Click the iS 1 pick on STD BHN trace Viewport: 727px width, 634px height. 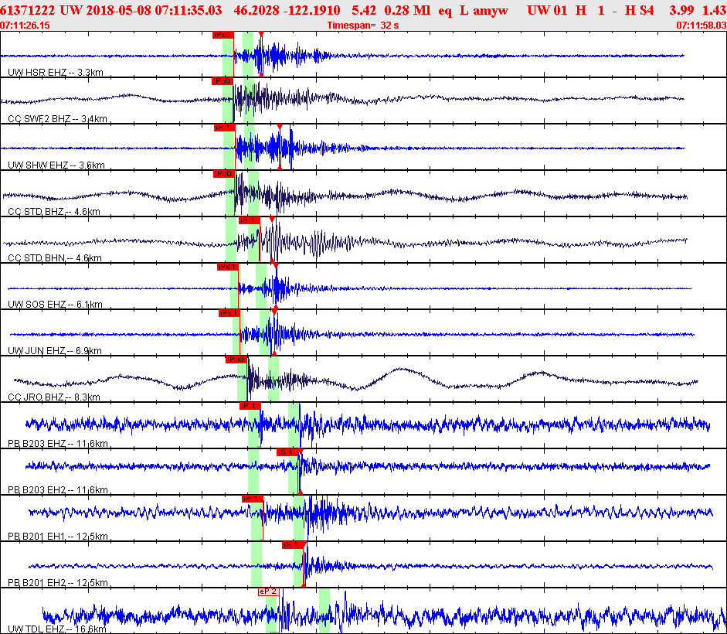click(x=249, y=220)
